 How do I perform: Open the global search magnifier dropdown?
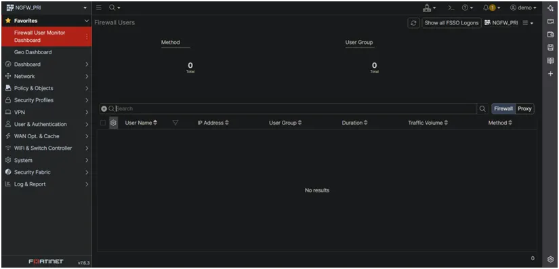tap(115, 7)
